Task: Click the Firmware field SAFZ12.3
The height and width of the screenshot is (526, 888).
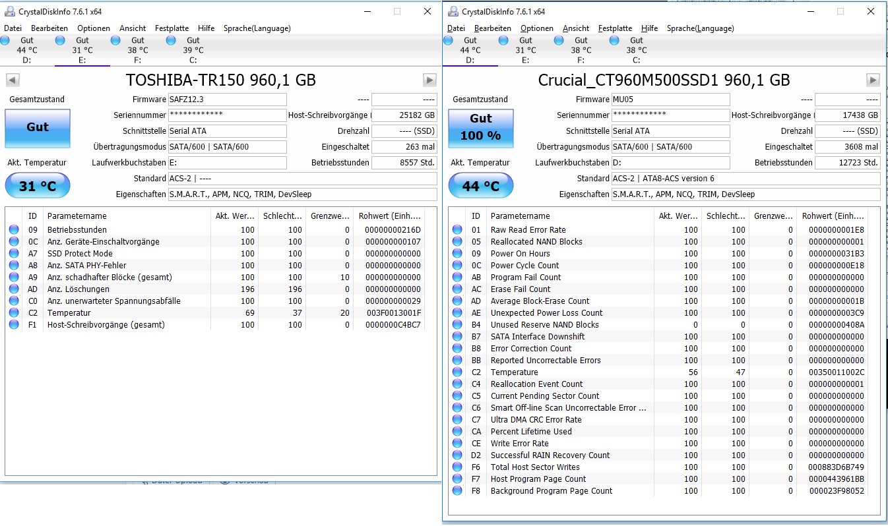Action: pos(228,100)
